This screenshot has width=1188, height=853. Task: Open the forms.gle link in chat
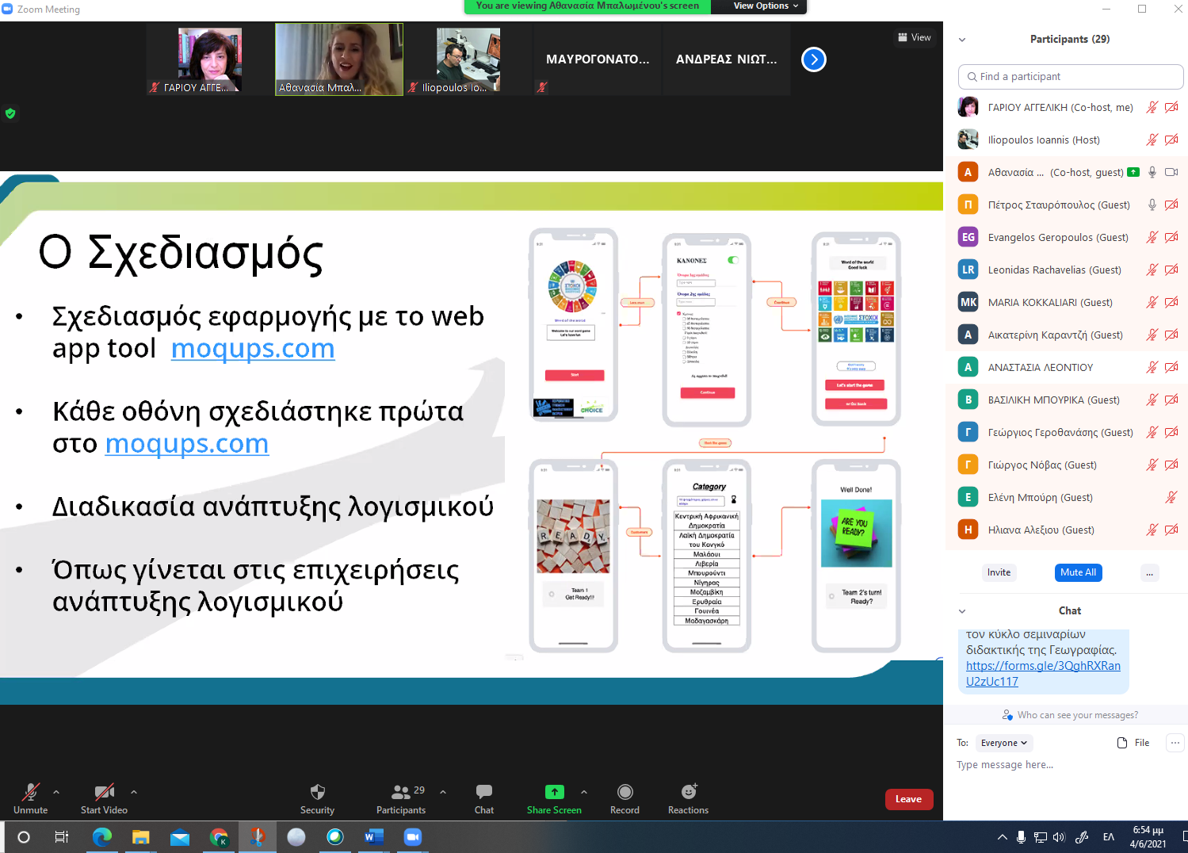1042,674
